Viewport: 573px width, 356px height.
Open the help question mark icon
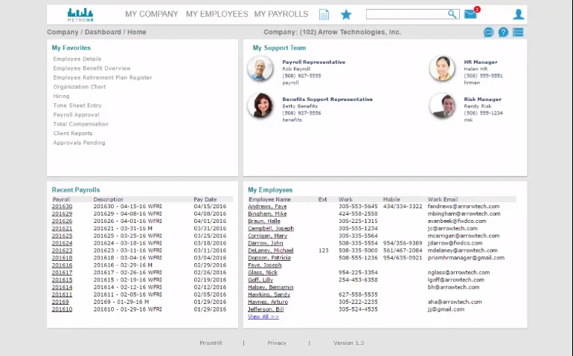(x=503, y=33)
